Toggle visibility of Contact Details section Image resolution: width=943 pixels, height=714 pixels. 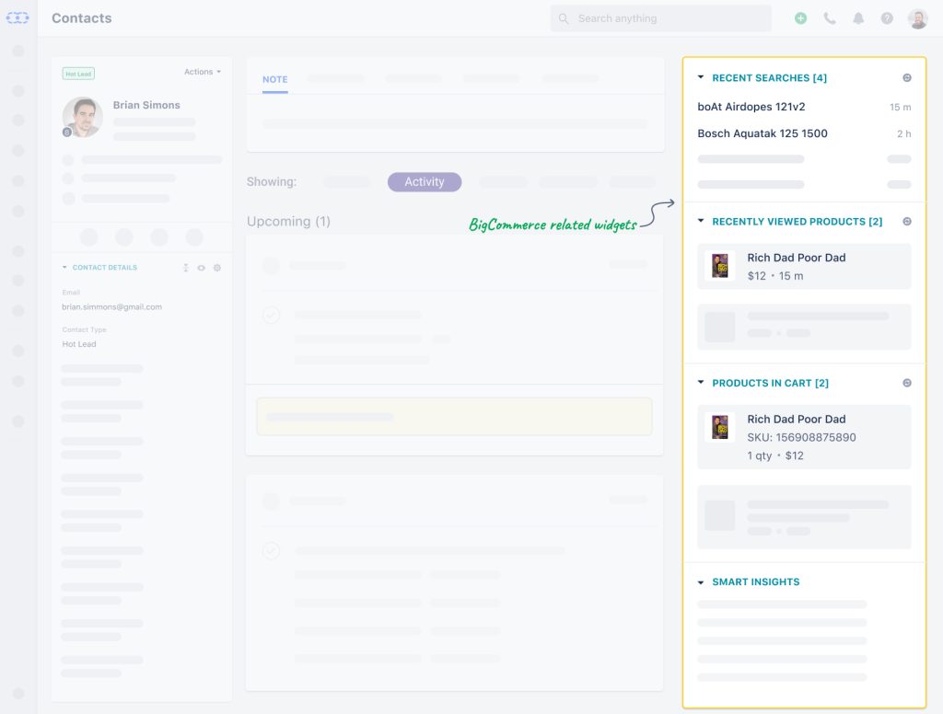(x=203, y=267)
